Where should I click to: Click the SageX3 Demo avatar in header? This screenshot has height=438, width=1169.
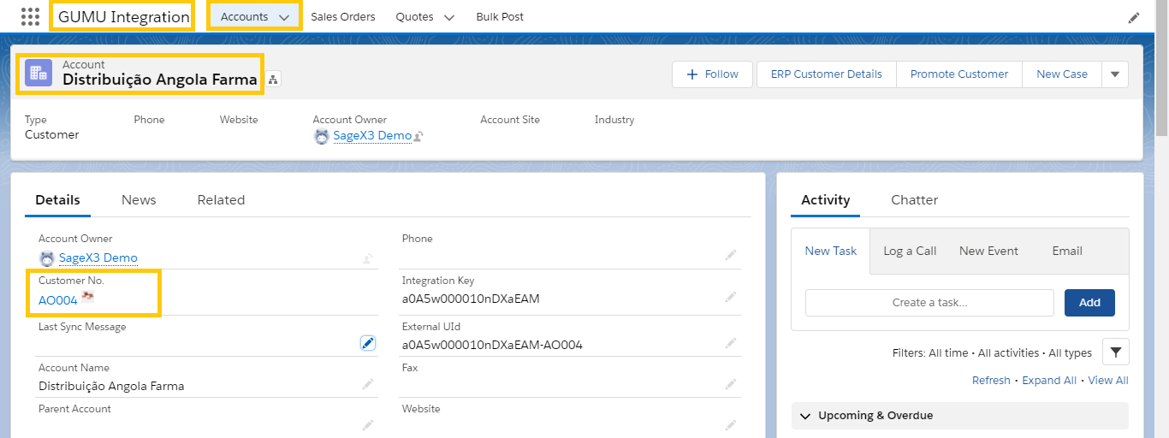pyautogui.click(x=321, y=136)
